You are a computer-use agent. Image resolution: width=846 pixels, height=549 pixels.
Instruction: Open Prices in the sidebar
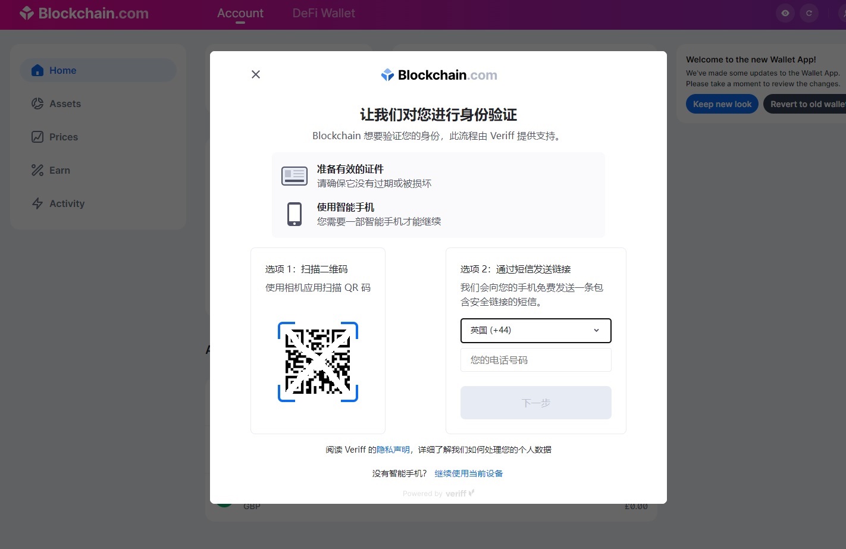tap(98, 137)
